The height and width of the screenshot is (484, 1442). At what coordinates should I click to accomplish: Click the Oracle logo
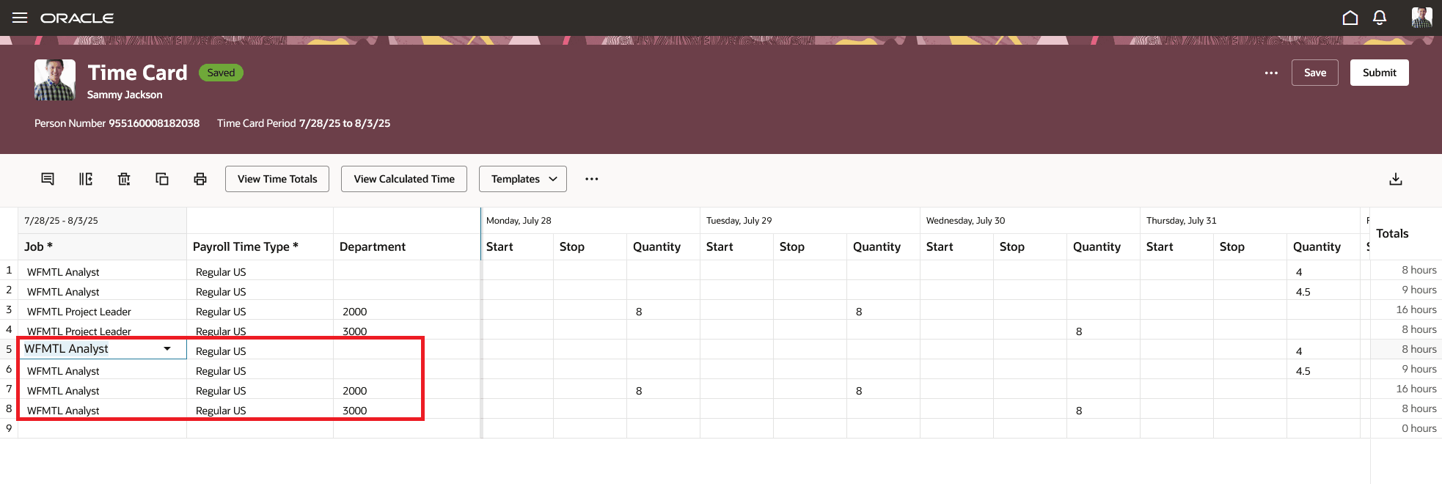pos(77,18)
